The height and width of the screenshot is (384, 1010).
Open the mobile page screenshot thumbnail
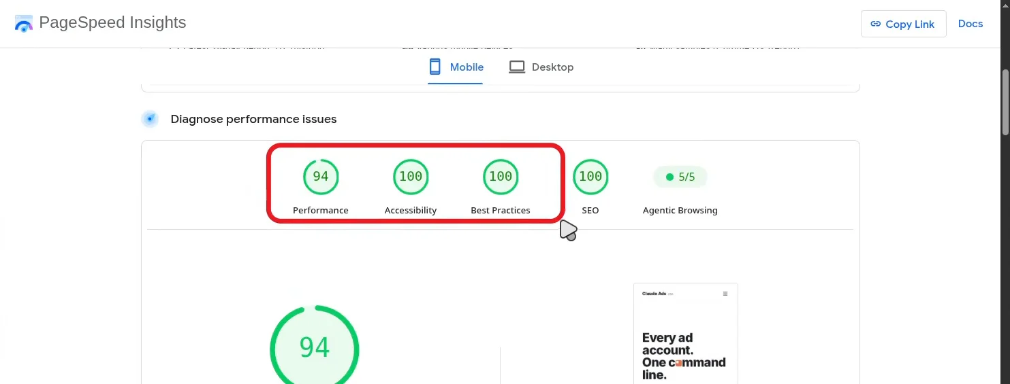[686, 334]
